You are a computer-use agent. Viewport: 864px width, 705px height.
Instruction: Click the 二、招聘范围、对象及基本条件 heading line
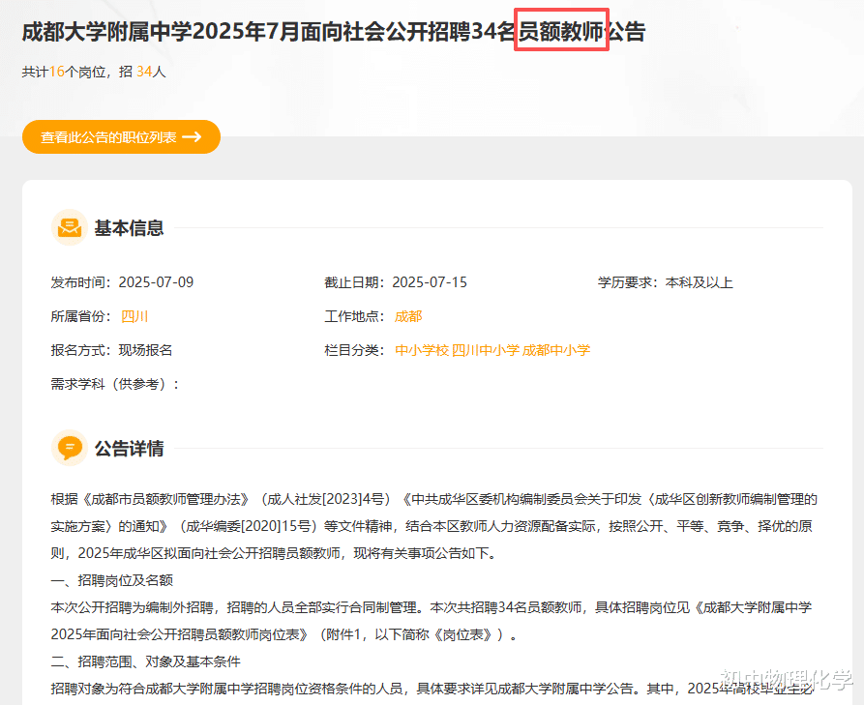point(145,661)
